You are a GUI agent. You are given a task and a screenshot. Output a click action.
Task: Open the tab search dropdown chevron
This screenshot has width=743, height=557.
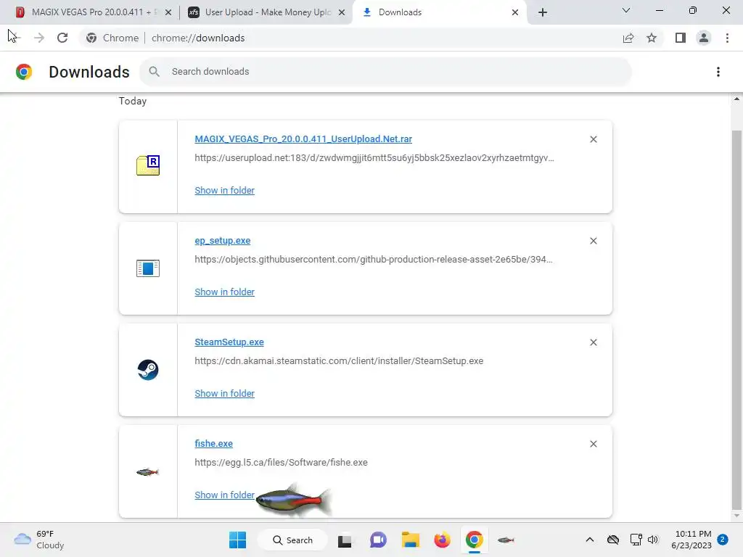coord(626,10)
